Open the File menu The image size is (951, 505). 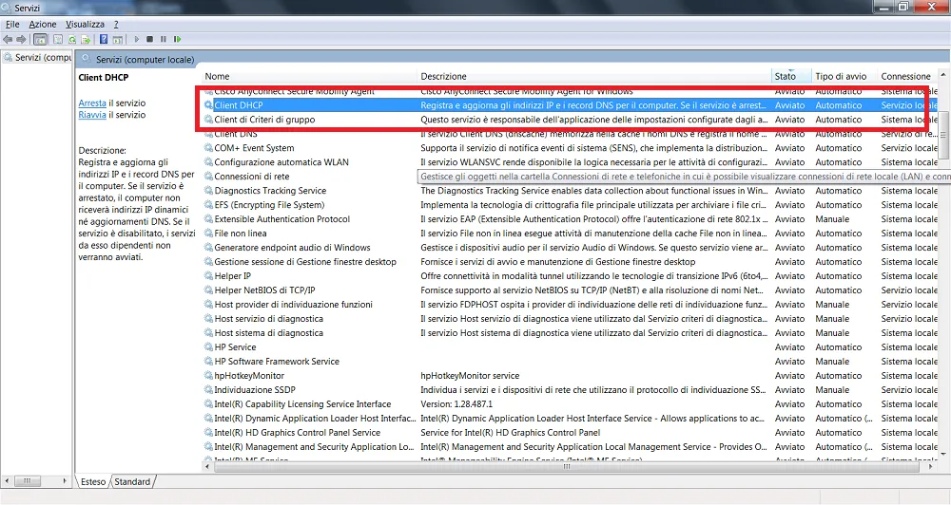(x=12, y=25)
